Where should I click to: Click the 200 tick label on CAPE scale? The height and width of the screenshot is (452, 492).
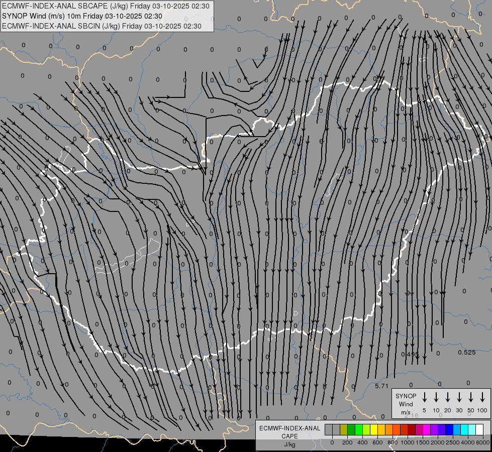tap(347, 442)
